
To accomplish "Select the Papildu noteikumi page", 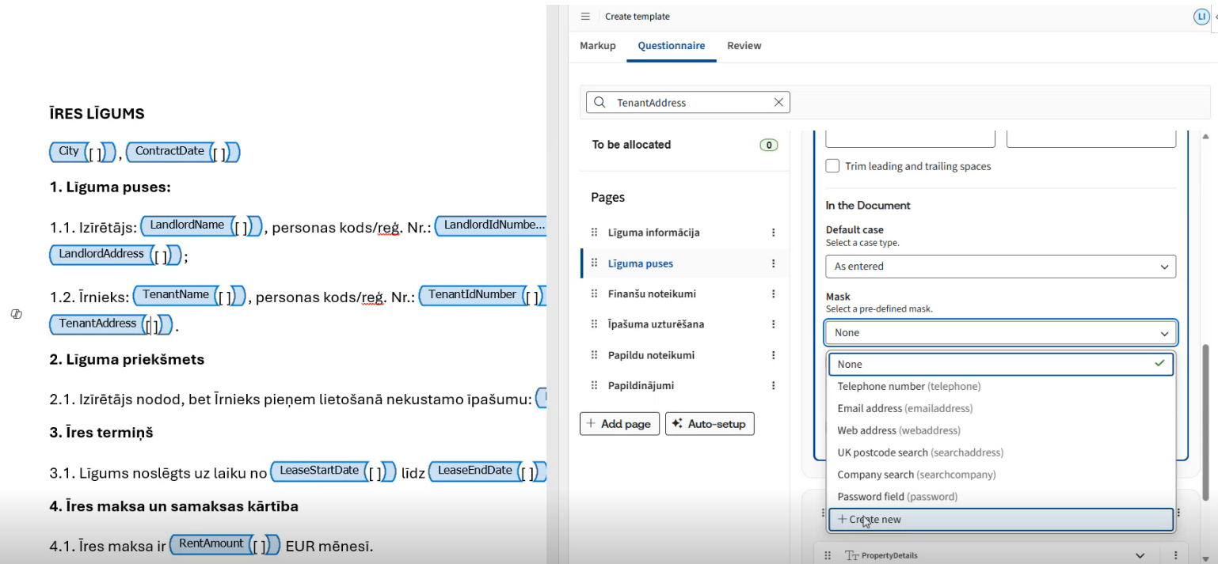I will point(651,355).
